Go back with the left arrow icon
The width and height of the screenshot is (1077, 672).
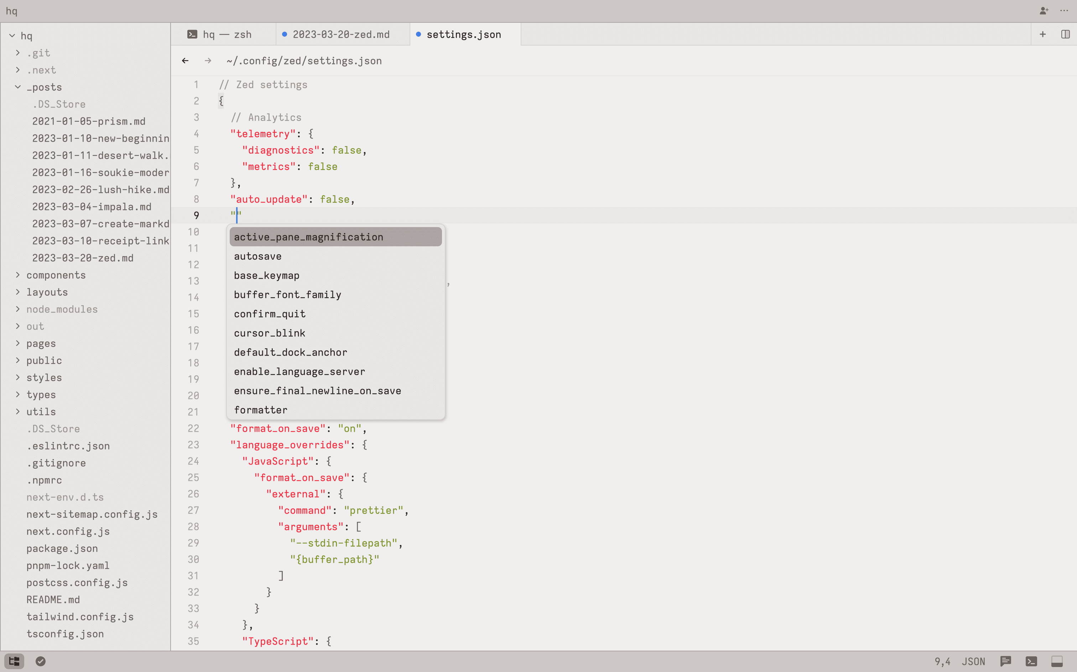click(x=186, y=61)
